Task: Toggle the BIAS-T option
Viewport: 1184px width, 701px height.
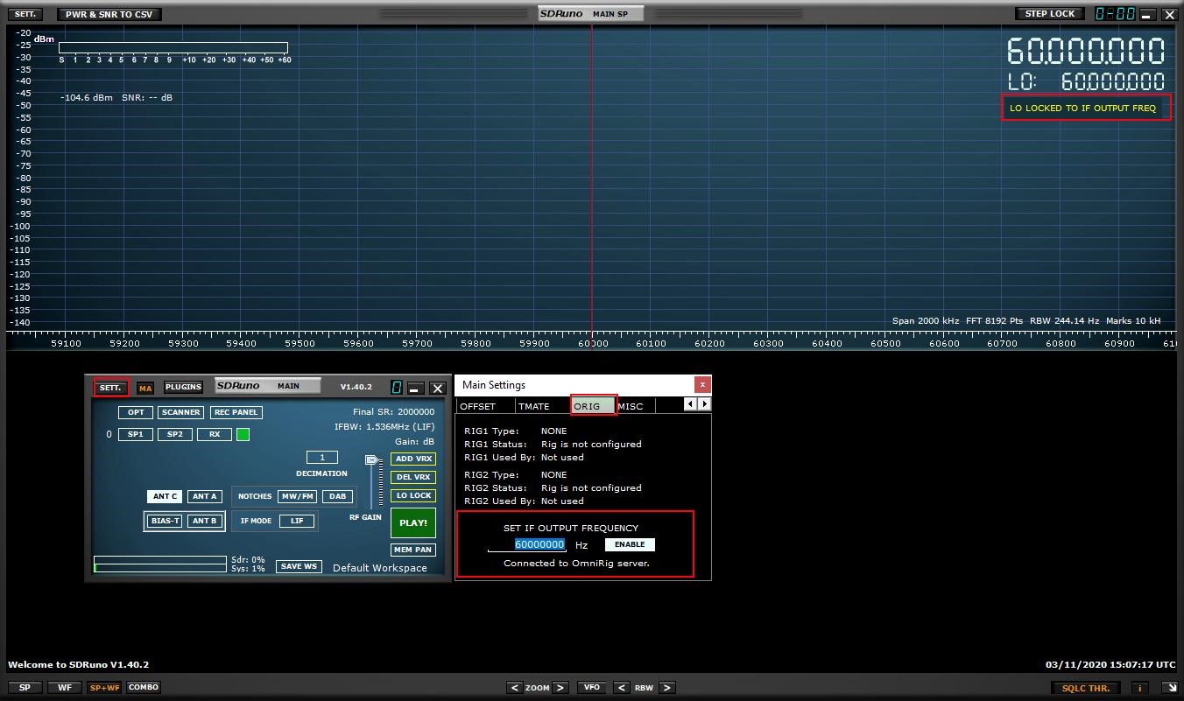Action: (x=165, y=521)
